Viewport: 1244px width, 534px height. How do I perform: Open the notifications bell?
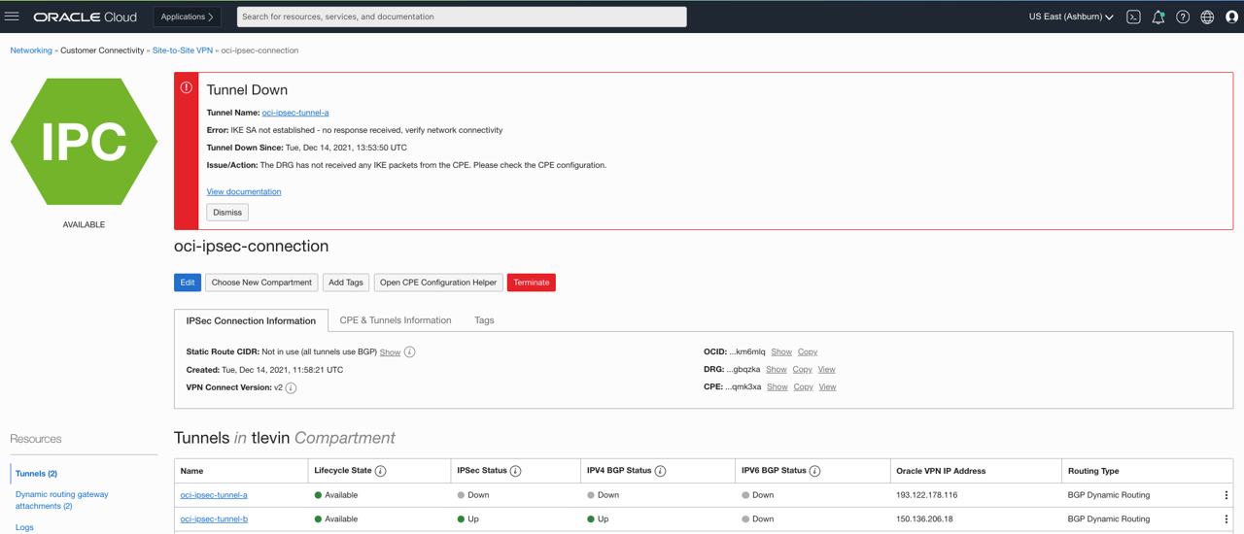1158,17
